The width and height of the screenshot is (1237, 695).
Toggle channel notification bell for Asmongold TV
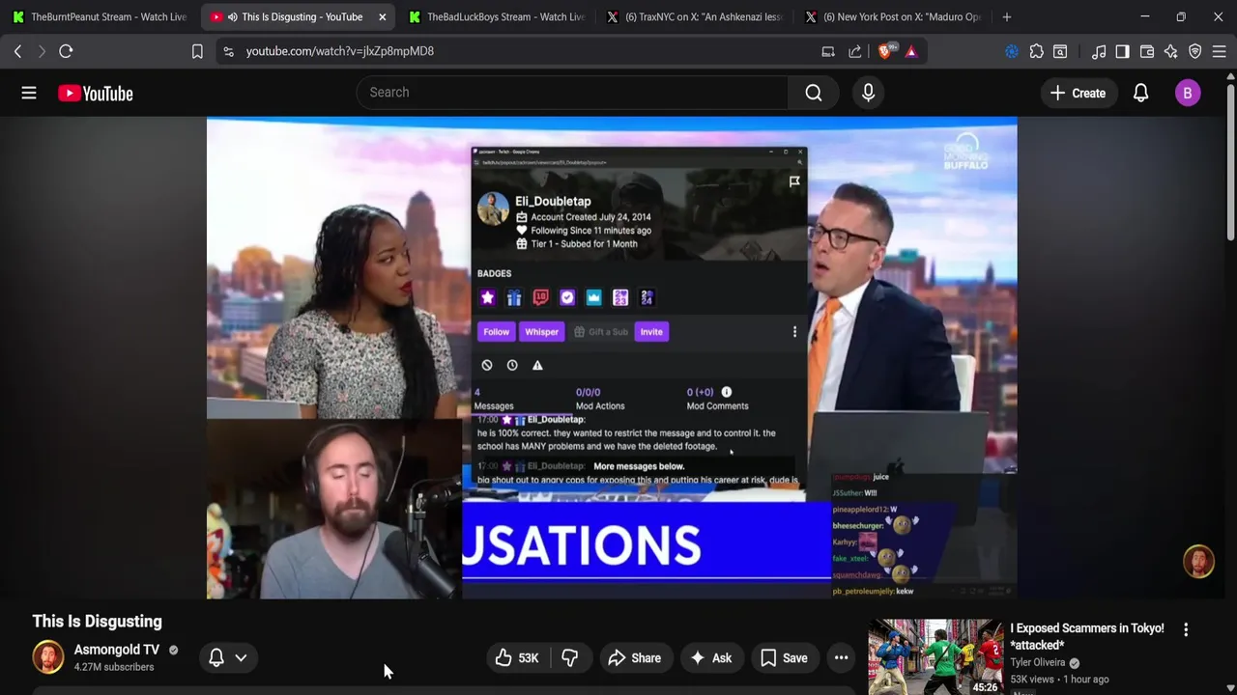tap(216, 657)
